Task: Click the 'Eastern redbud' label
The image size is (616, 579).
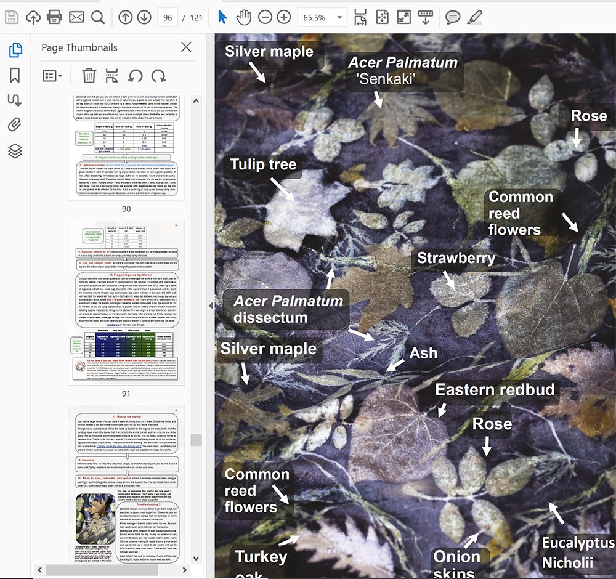Action: coord(495,390)
